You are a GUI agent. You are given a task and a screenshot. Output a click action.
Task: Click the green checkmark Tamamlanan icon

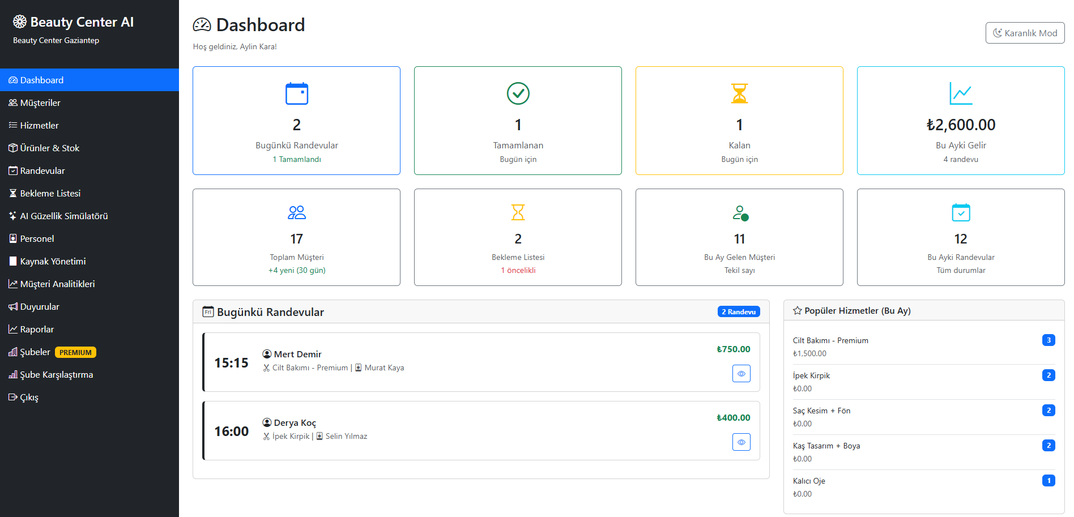pyautogui.click(x=518, y=94)
